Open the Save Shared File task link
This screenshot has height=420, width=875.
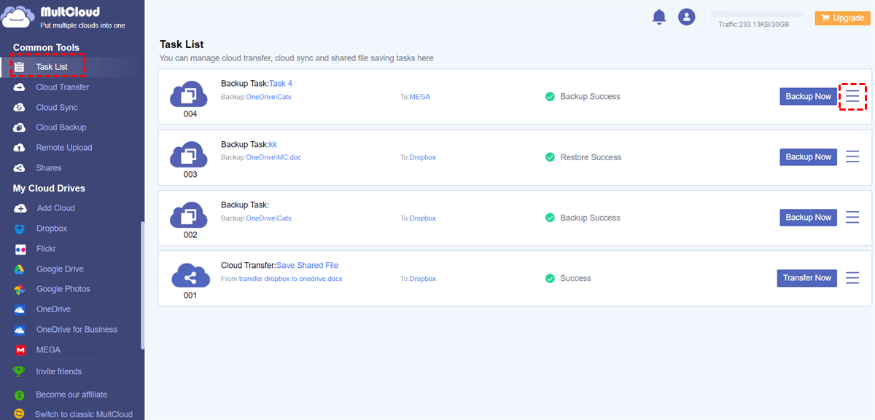(307, 266)
